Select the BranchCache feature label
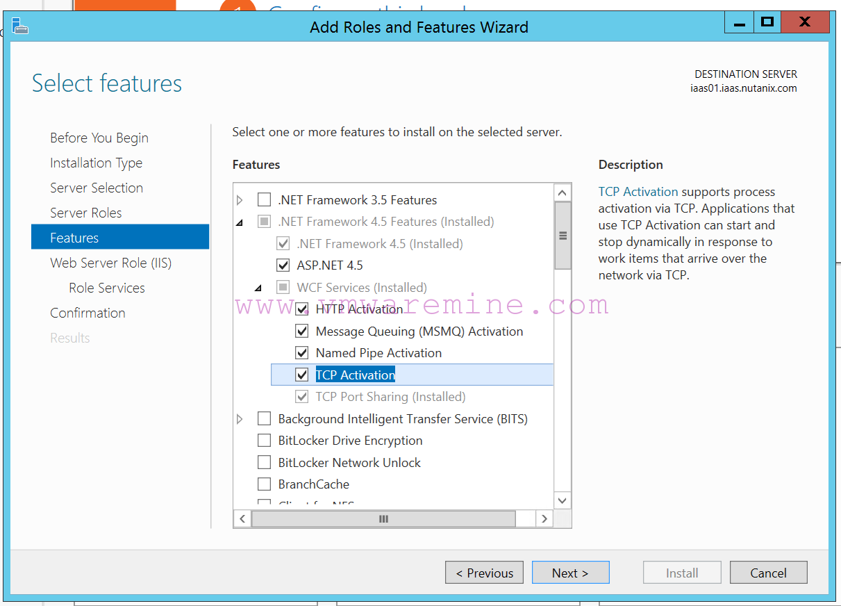The height and width of the screenshot is (606, 841). click(314, 484)
